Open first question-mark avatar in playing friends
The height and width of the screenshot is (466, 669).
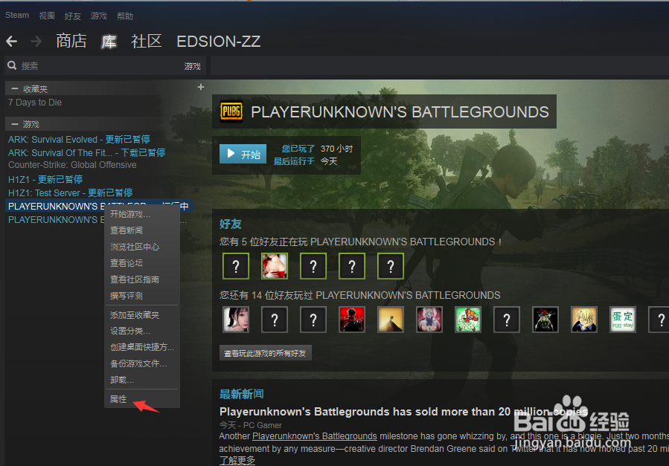tap(235, 266)
